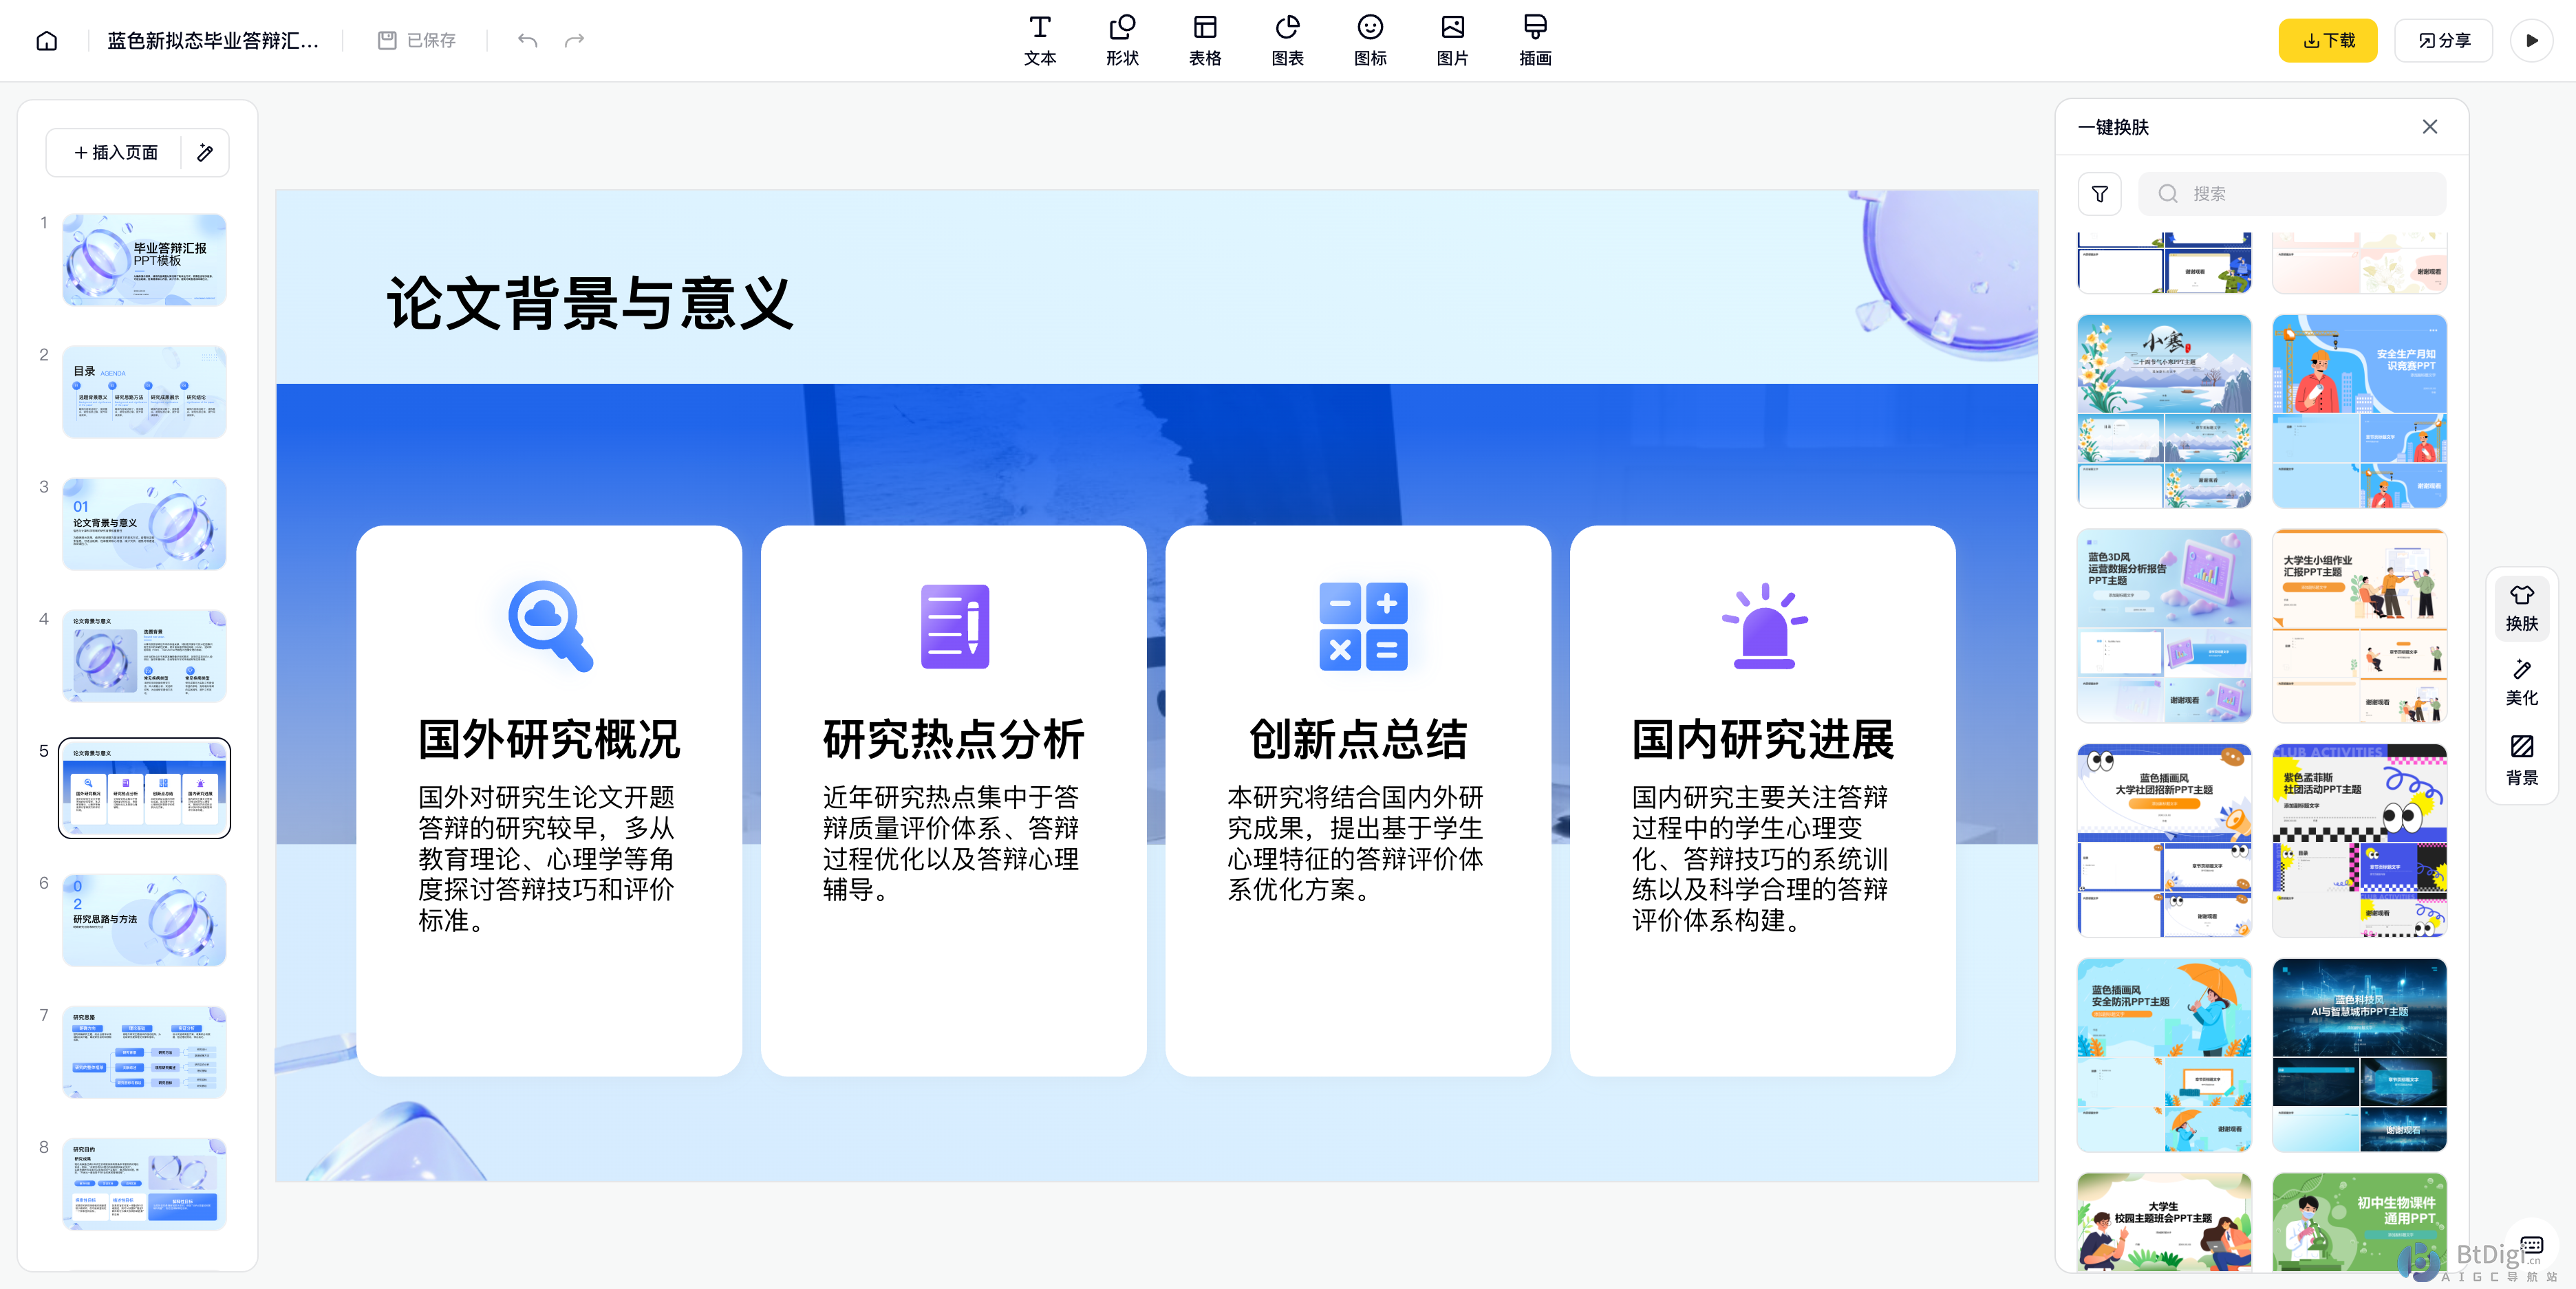Select the 本研究将结合国内外研 paragraph
The width and height of the screenshot is (2576, 1289).
tap(1355, 843)
